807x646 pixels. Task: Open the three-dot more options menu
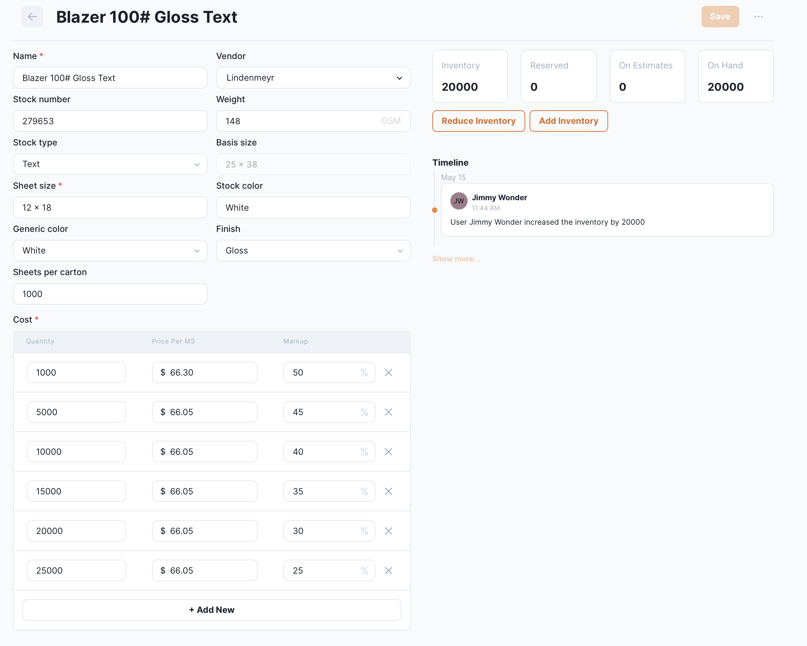pyautogui.click(x=758, y=17)
